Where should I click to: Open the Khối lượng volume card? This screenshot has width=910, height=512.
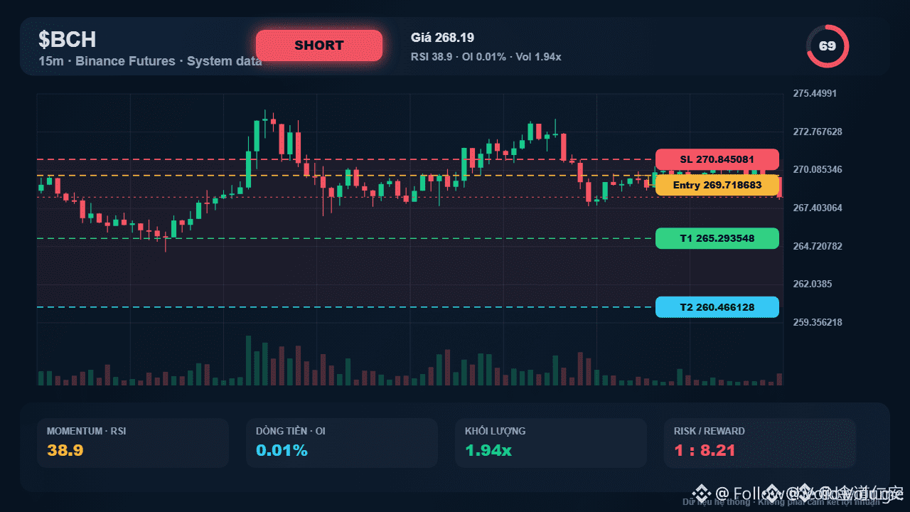[551, 443]
